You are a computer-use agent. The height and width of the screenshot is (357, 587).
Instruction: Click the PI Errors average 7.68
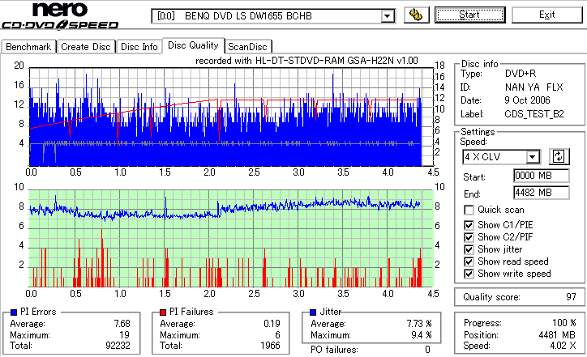click(x=122, y=324)
